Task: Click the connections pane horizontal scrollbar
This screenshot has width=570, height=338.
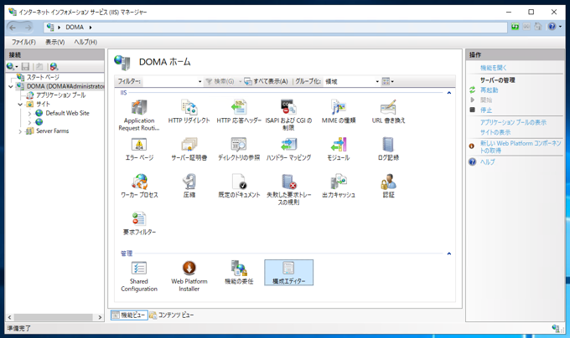Action: 53,317
